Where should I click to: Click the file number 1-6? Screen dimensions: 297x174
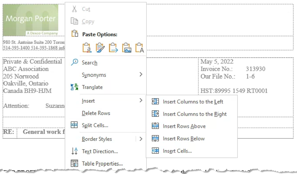coord(250,76)
